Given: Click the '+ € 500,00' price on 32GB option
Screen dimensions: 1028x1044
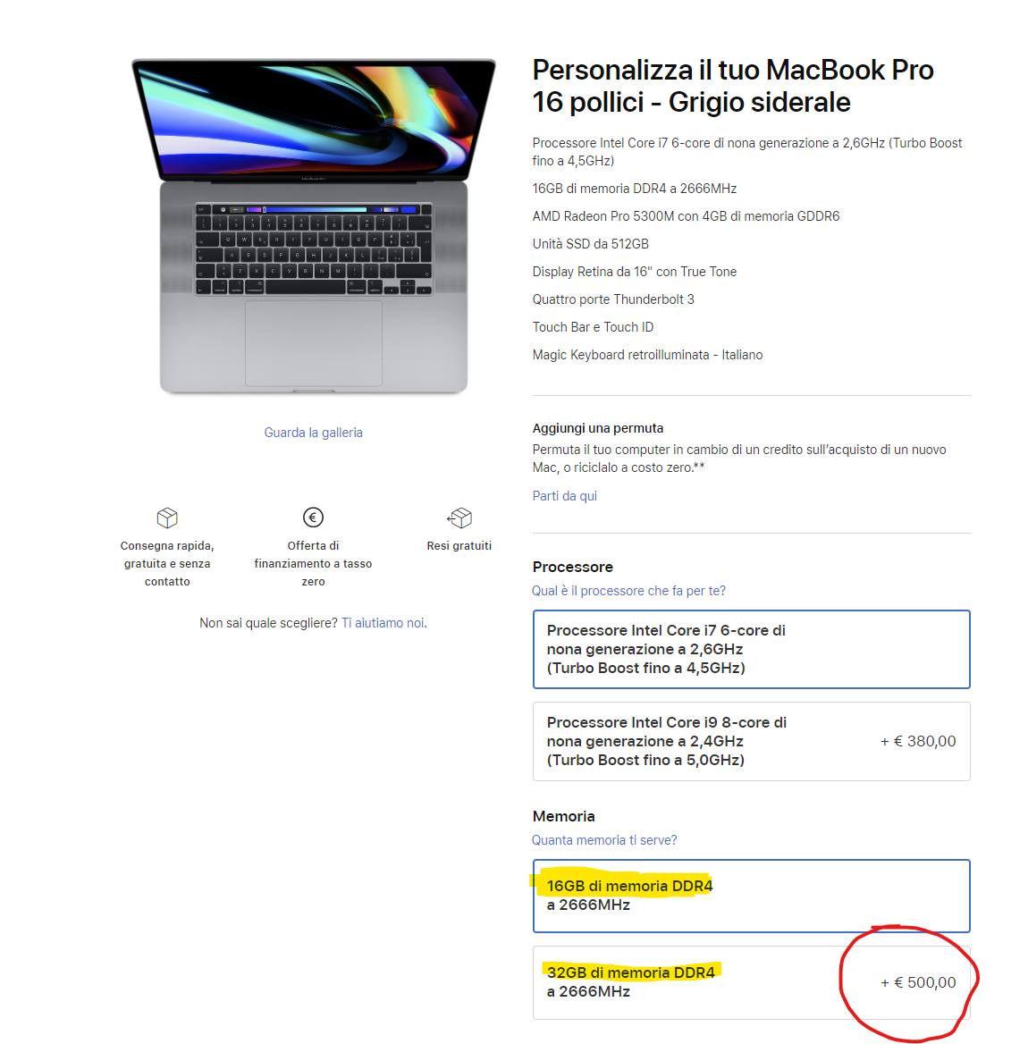Looking at the screenshot, I should pos(918,982).
